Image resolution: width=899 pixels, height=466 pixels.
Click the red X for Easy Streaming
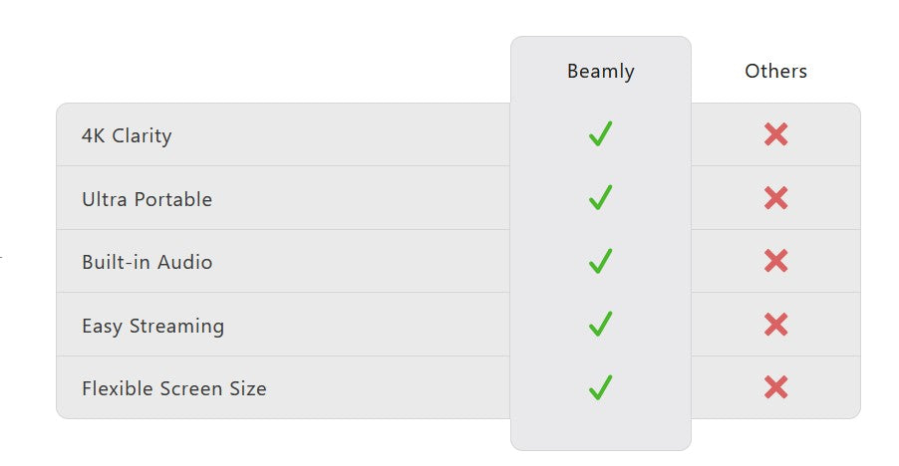775,325
